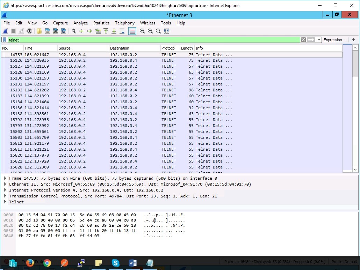Open Microsoft Word from the taskbar
The width and height of the screenshot is (360, 270).
point(132,263)
